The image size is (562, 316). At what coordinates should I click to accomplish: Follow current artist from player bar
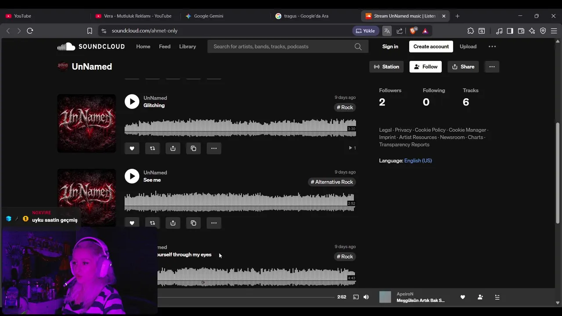coord(480,297)
